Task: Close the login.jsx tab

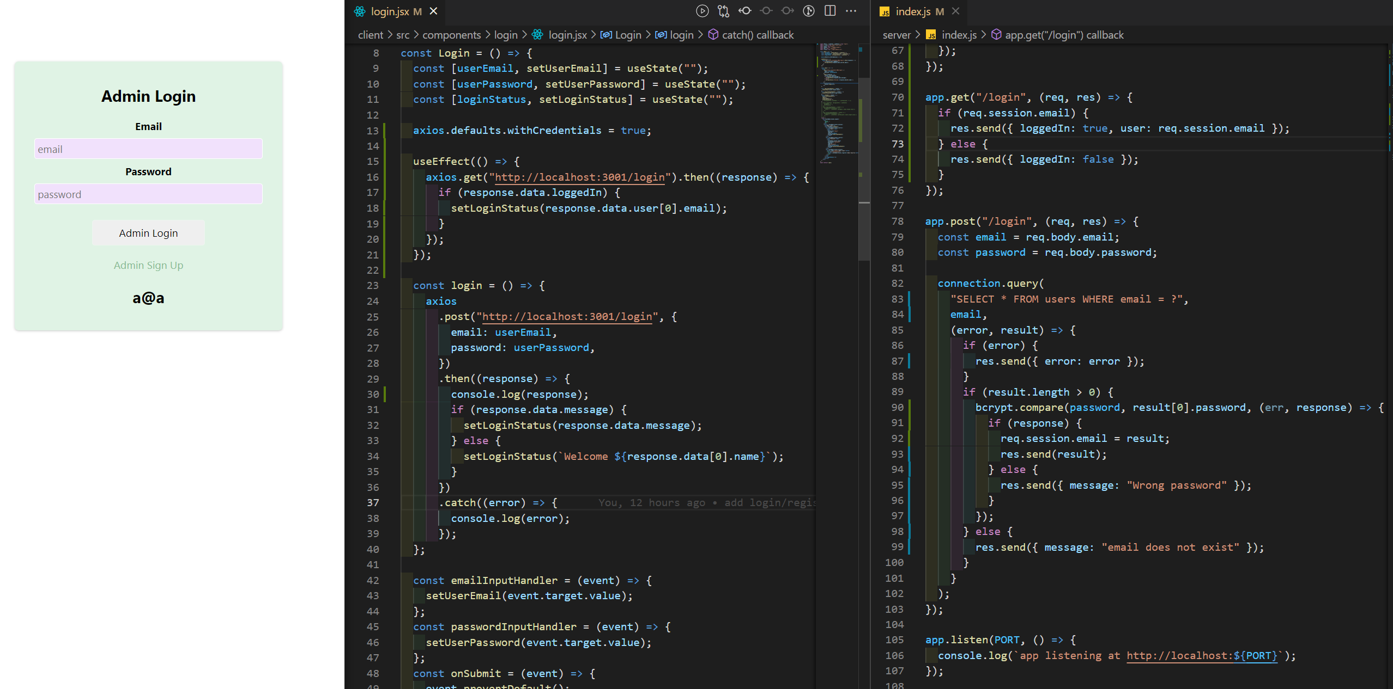Action: click(x=434, y=11)
